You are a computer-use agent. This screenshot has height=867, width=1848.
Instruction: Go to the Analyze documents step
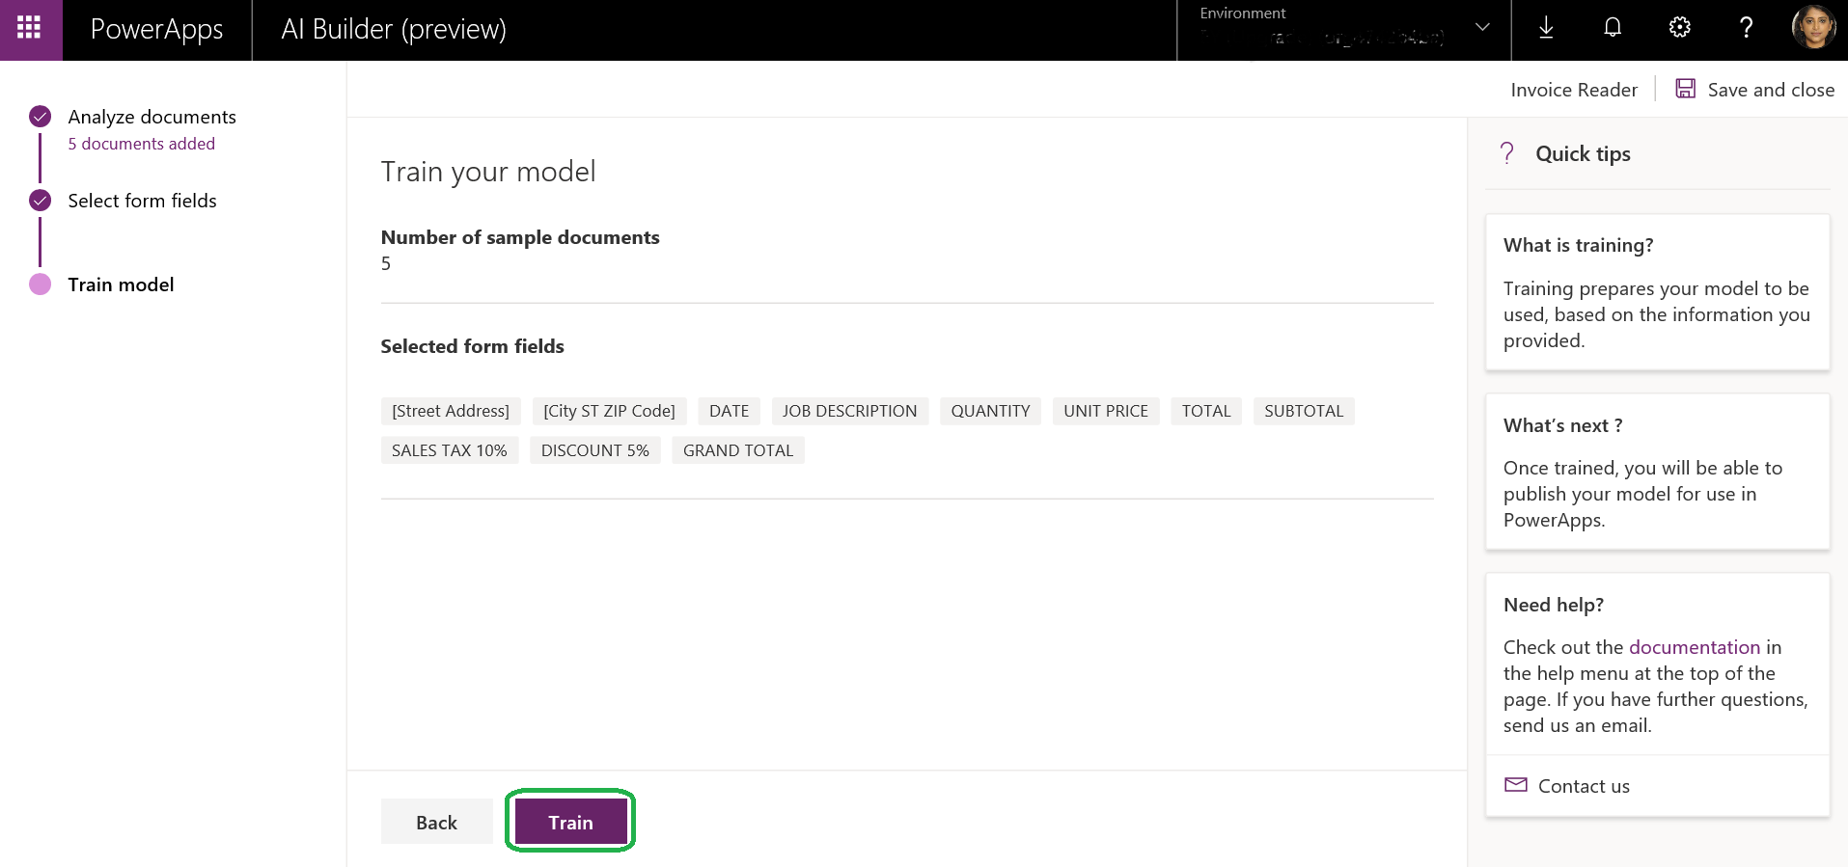point(152,117)
